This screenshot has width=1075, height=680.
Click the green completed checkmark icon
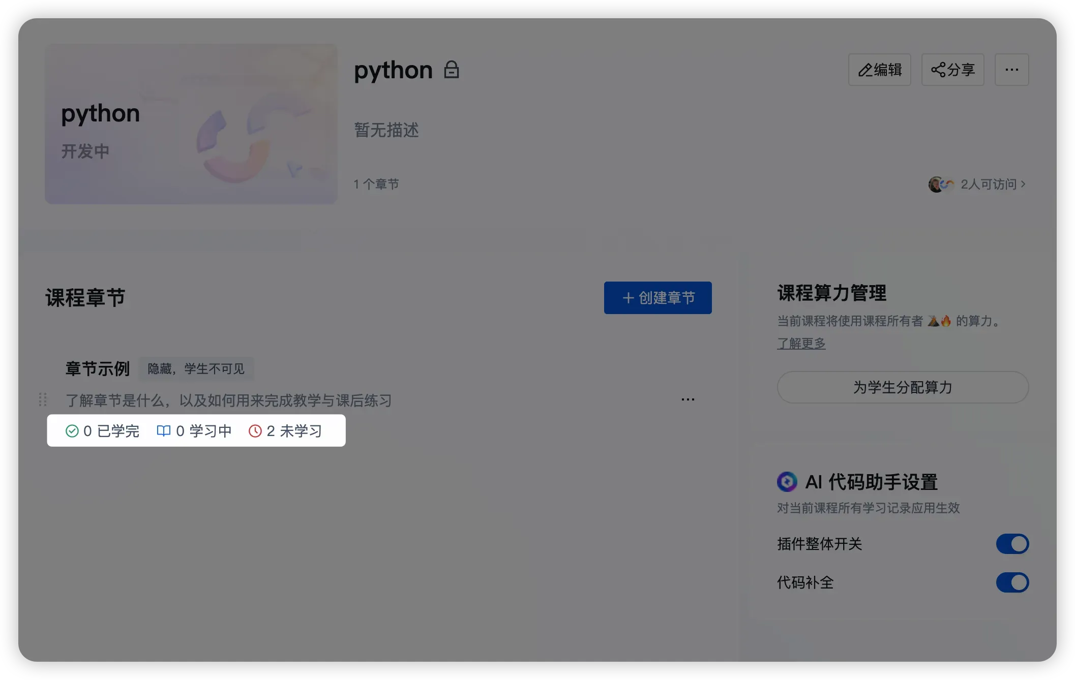tap(72, 431)
